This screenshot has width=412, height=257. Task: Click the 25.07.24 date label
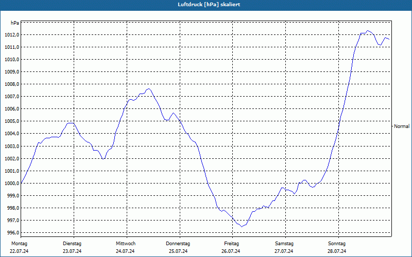[178, 251]
